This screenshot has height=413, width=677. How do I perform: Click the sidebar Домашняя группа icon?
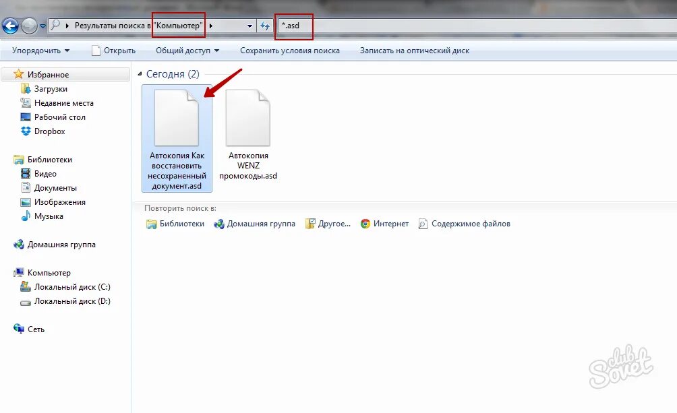pos(19,245)
